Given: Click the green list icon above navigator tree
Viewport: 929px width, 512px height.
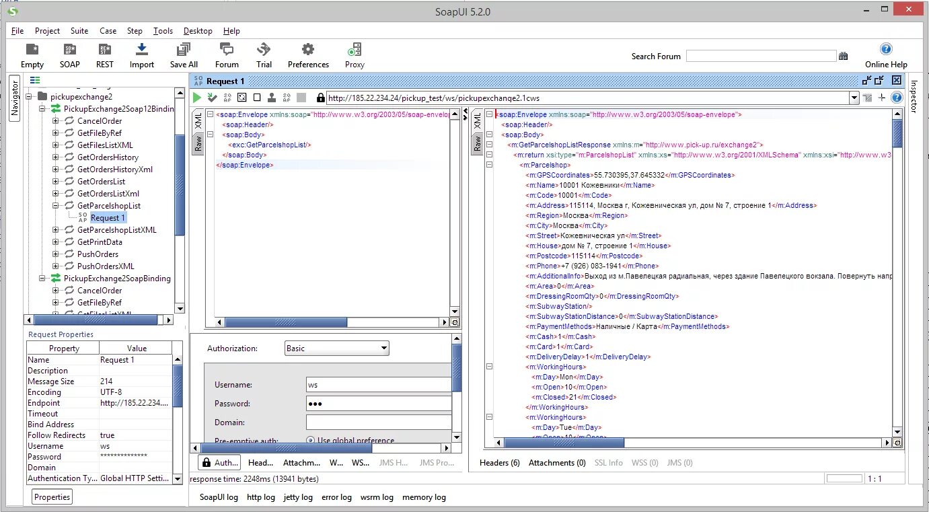Looking at the screenshot, I should 35,80.
